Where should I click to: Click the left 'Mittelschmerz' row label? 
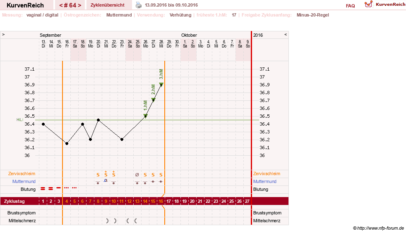pos(22,221)
